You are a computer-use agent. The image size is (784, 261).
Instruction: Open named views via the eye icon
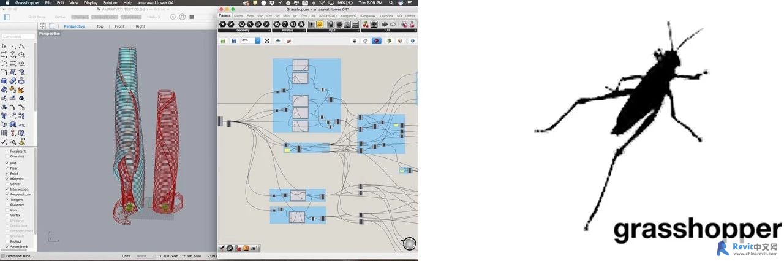click(x=278, y=40)
